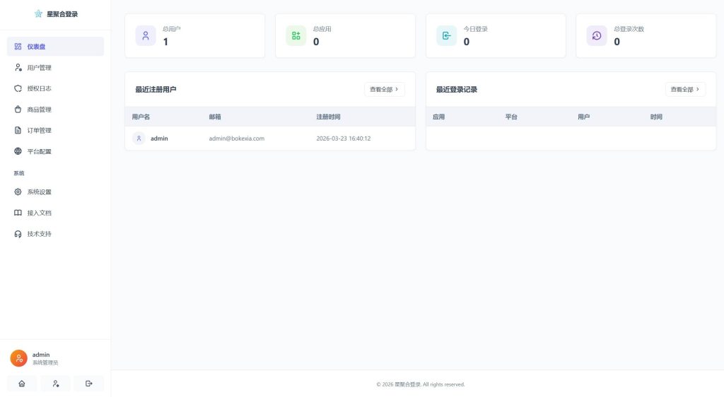
Task: Open 技术支持 menu item
Action: pyautogui.click(x=55, y=234)
